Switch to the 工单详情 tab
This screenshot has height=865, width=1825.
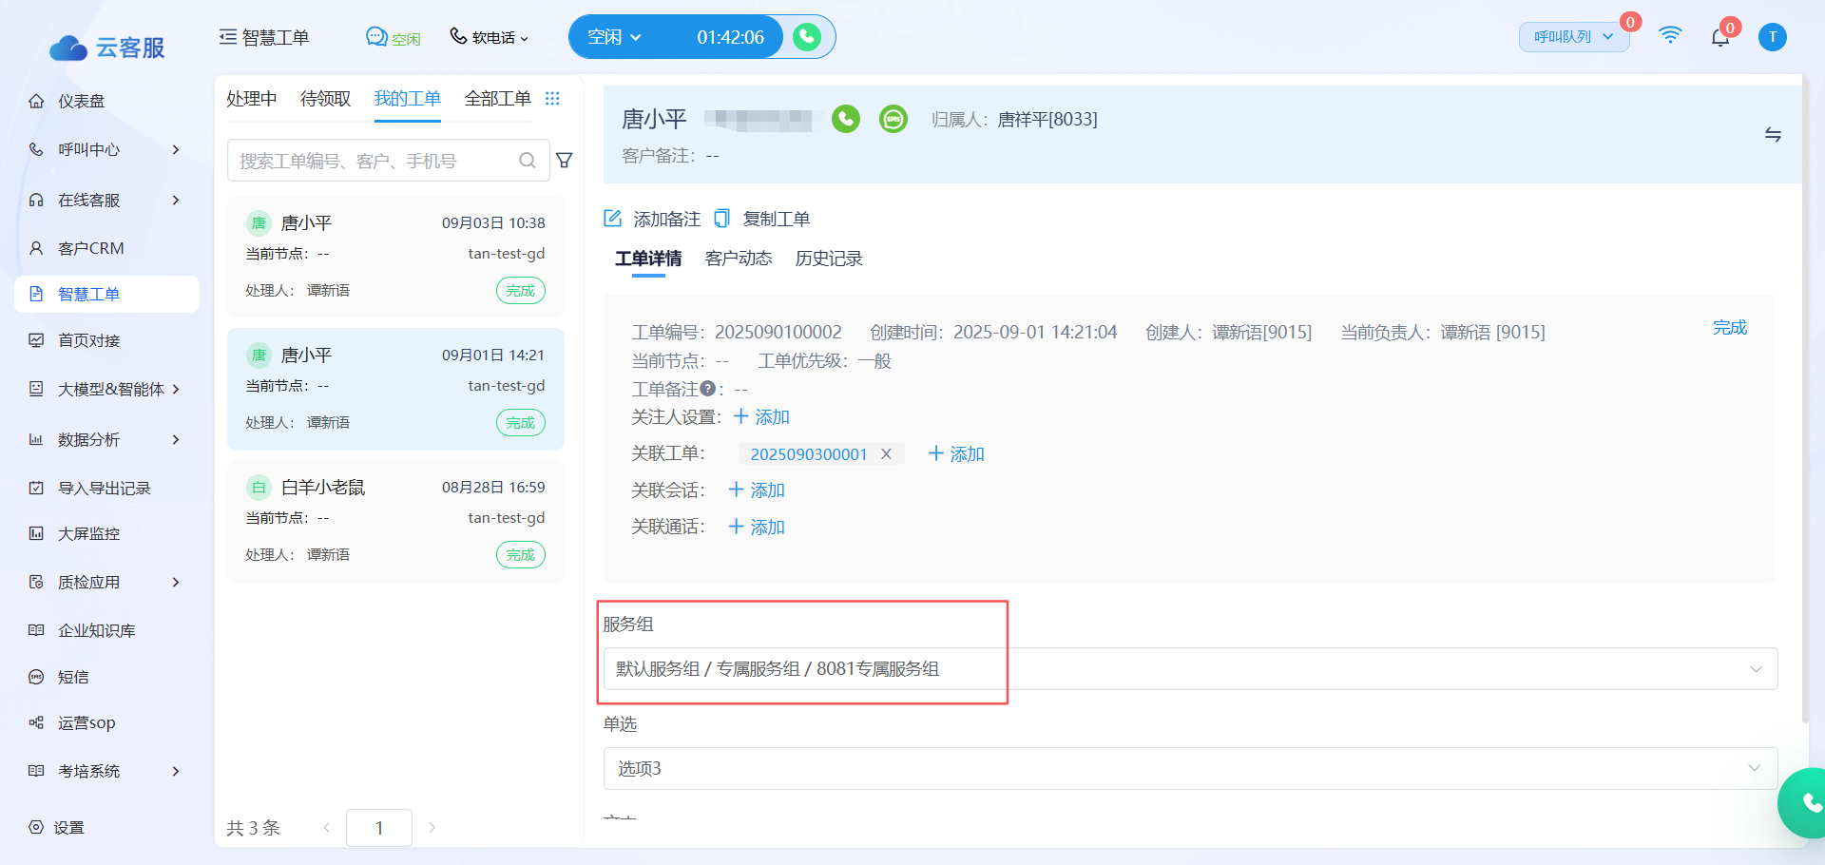click(x=648, y=259)
